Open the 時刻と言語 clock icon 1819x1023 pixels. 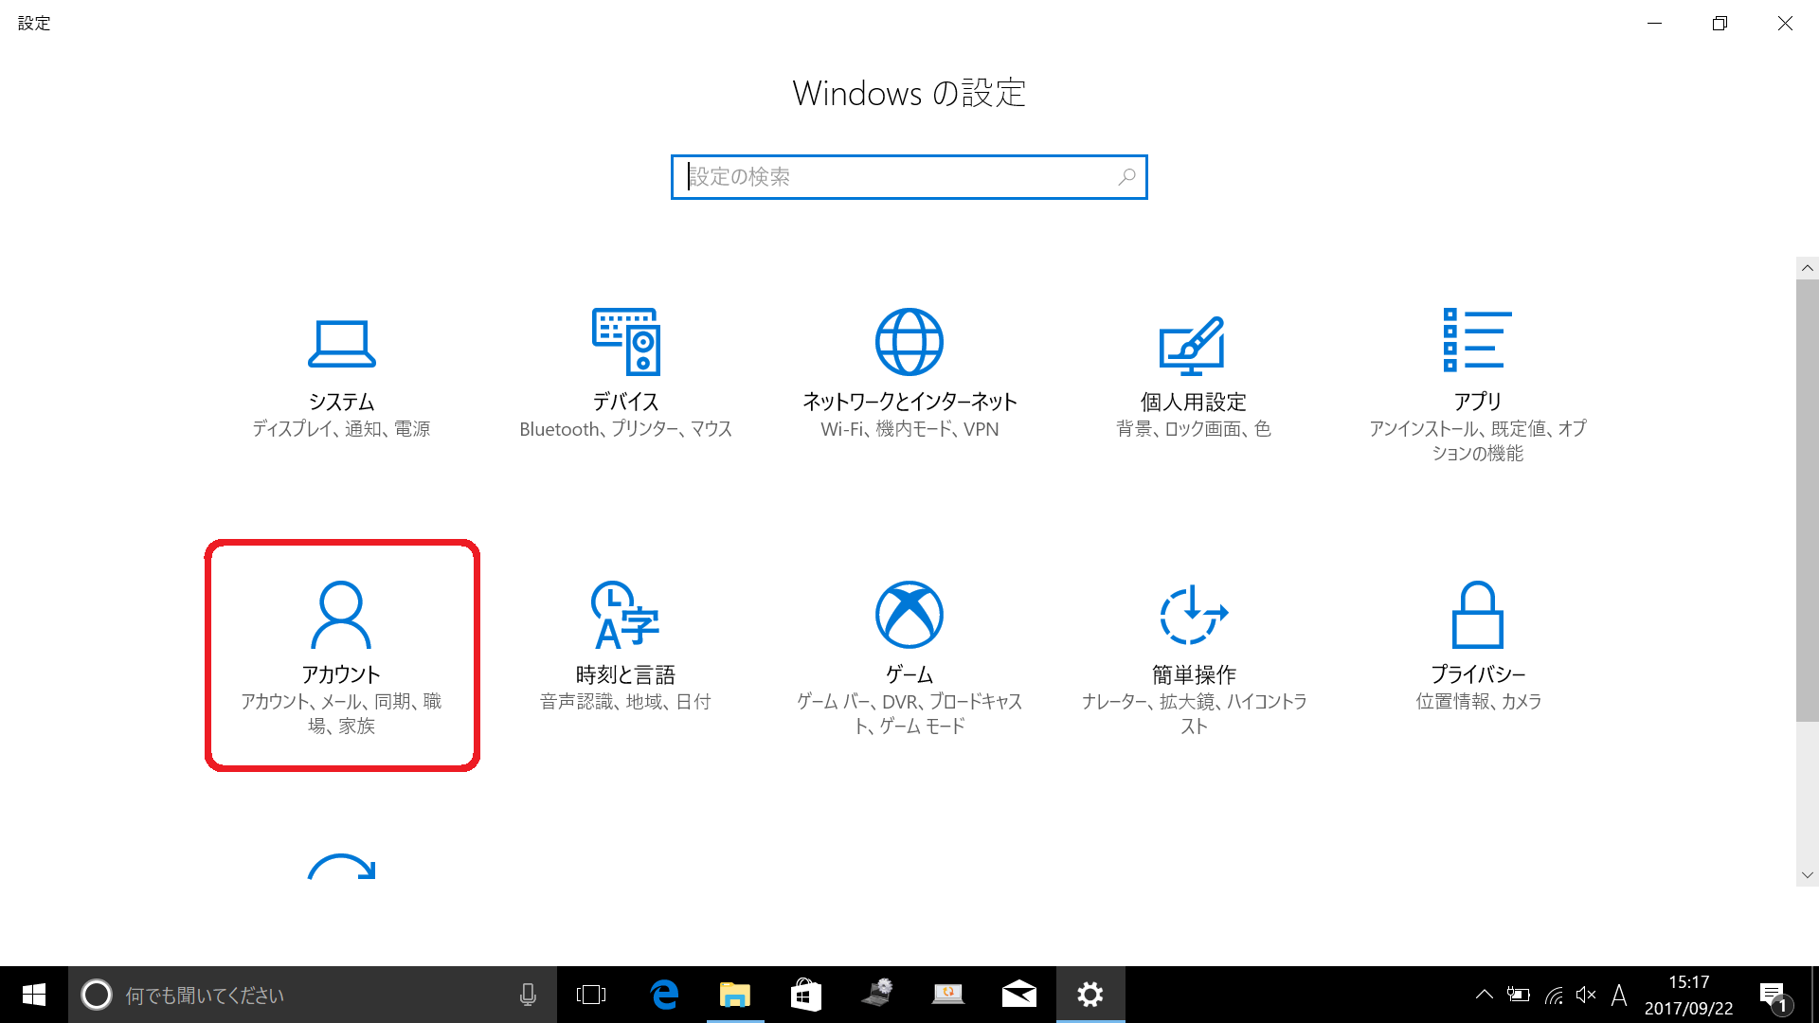coord(625,615)
